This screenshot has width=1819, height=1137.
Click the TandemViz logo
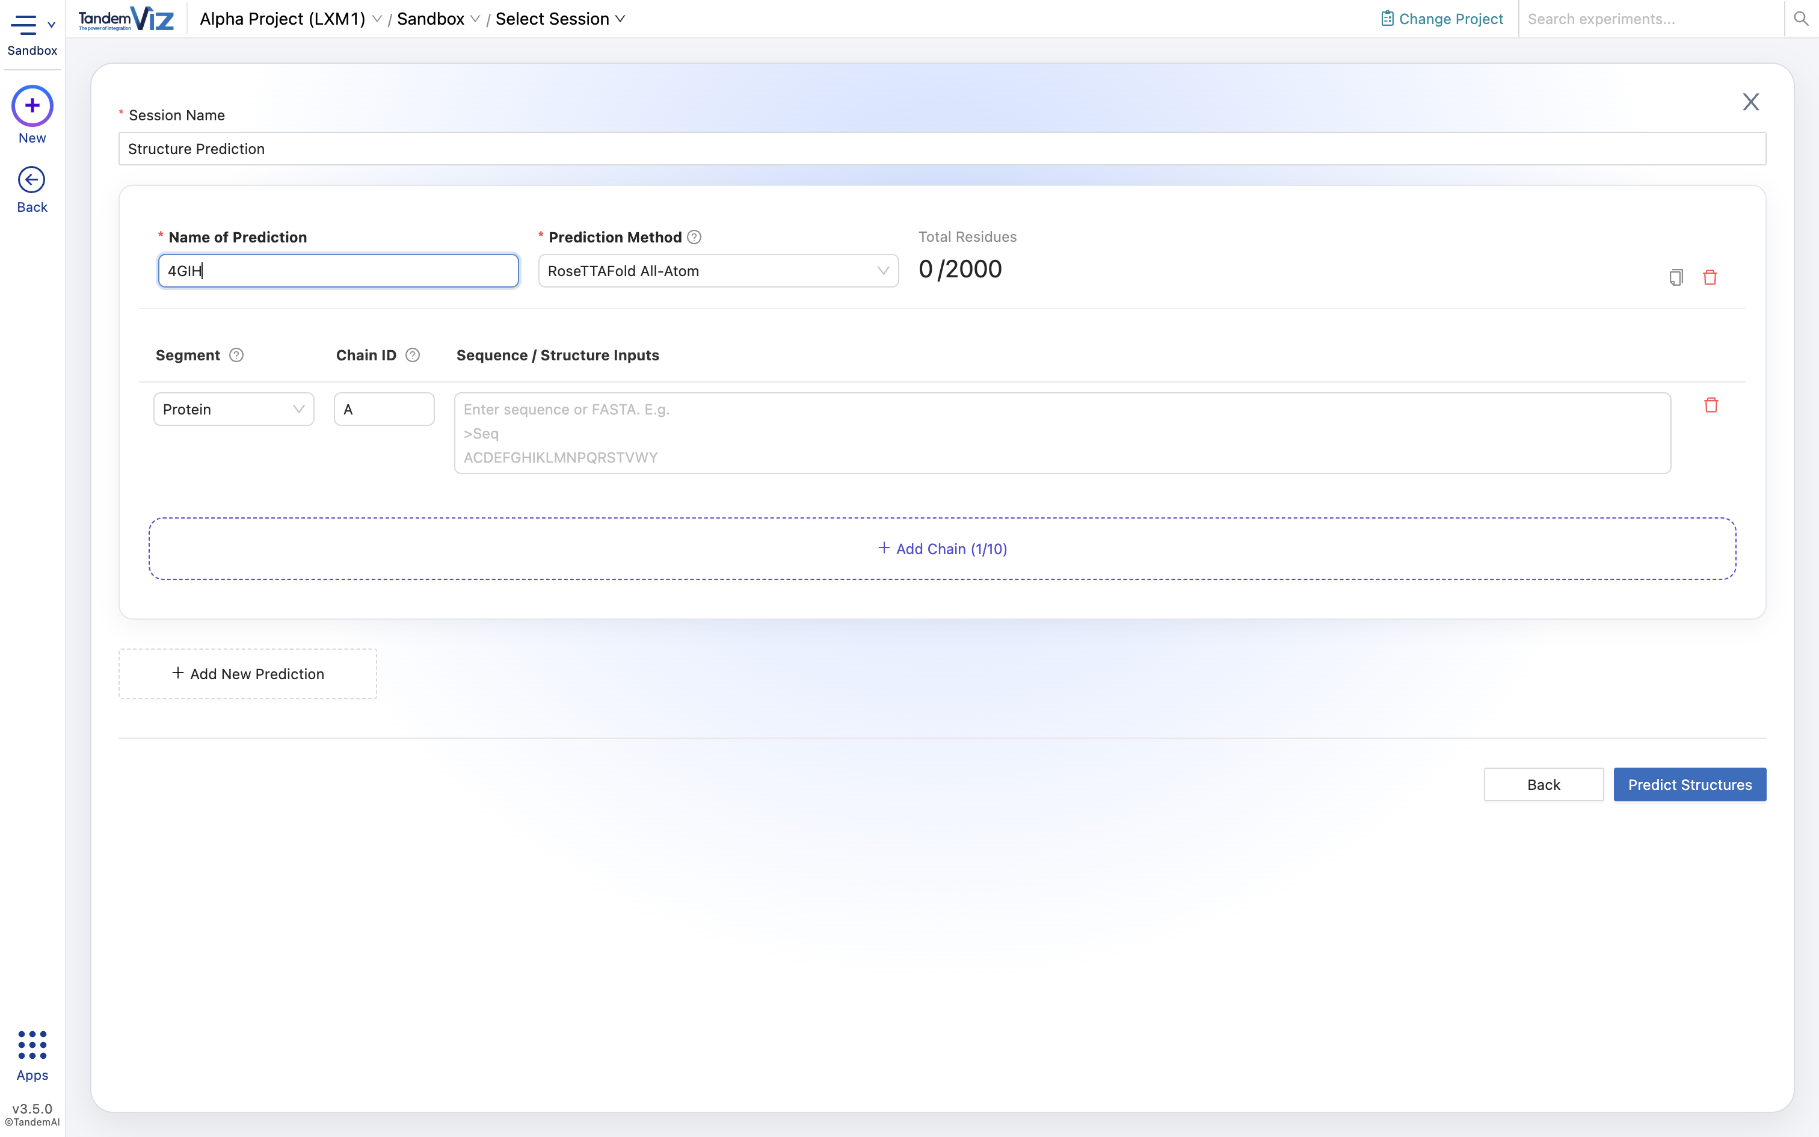[x=126, y=19]
